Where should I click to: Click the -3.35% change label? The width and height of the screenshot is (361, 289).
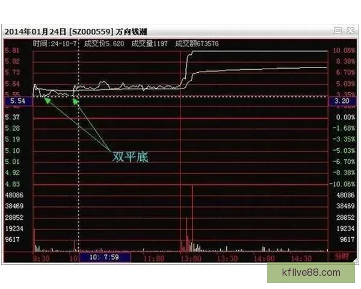pos(344,139)
